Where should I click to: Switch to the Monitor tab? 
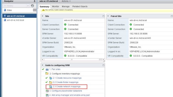pyautogui.click(x=55, y=6)
